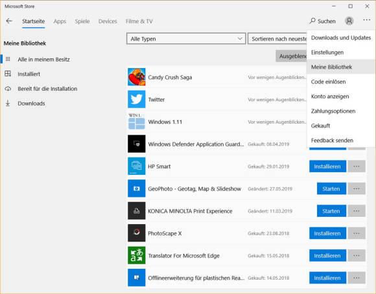The width and height of the screenshot is (376, 294).
Task: Click the PhotoScape X app icon
Action: 136,233
